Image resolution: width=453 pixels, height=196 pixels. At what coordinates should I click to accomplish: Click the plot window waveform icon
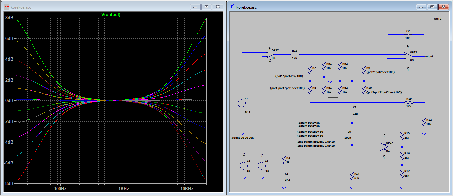pyautogui.click(x=6, y=7)
